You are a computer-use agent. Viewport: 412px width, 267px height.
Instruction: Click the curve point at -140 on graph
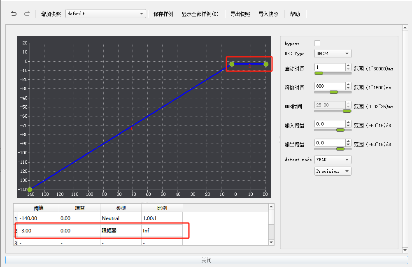[30, 190]
